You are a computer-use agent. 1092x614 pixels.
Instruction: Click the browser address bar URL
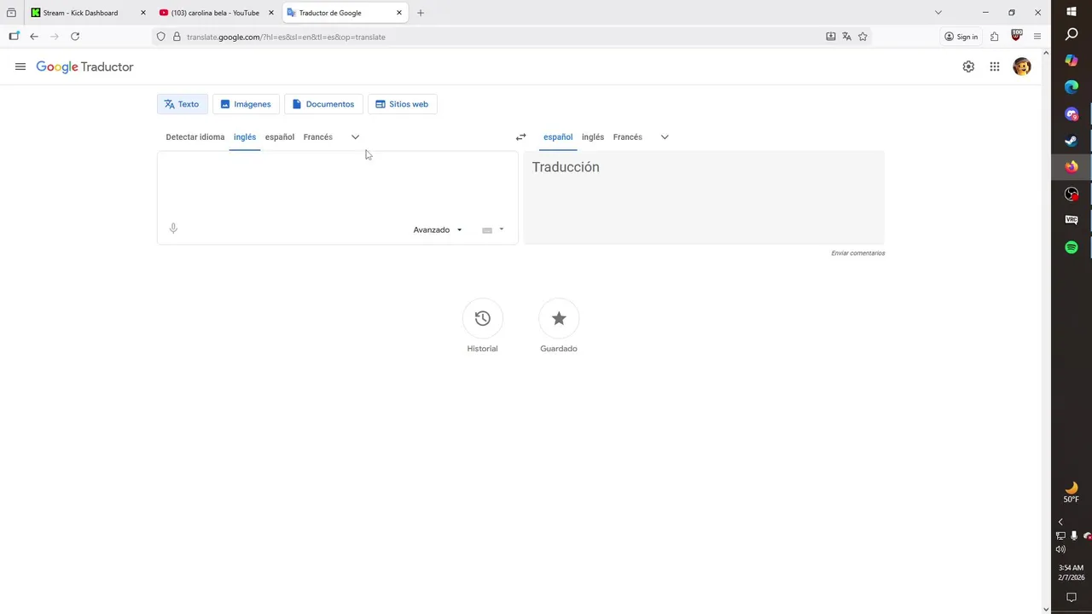286,37
